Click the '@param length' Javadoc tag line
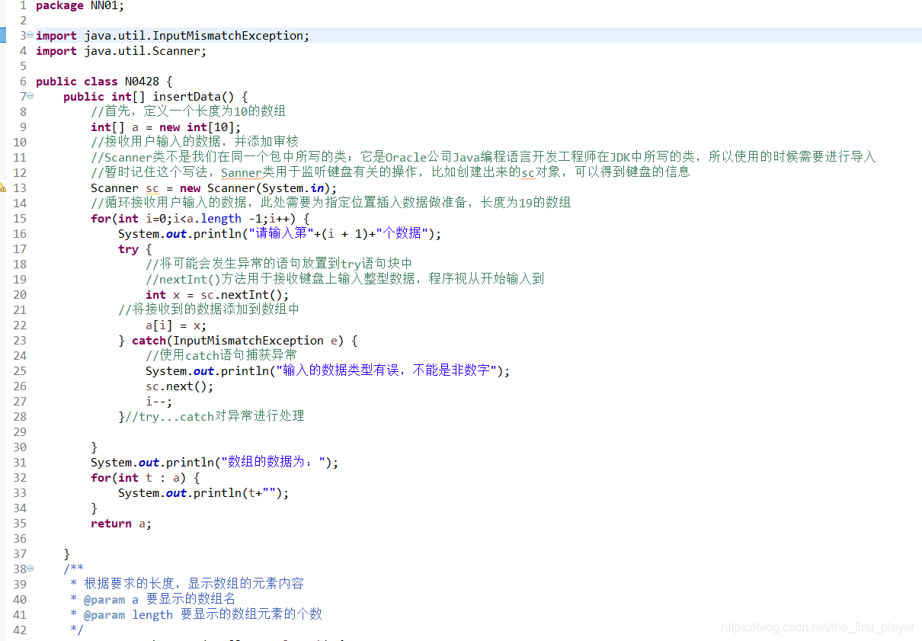 (x=203, y=614)
